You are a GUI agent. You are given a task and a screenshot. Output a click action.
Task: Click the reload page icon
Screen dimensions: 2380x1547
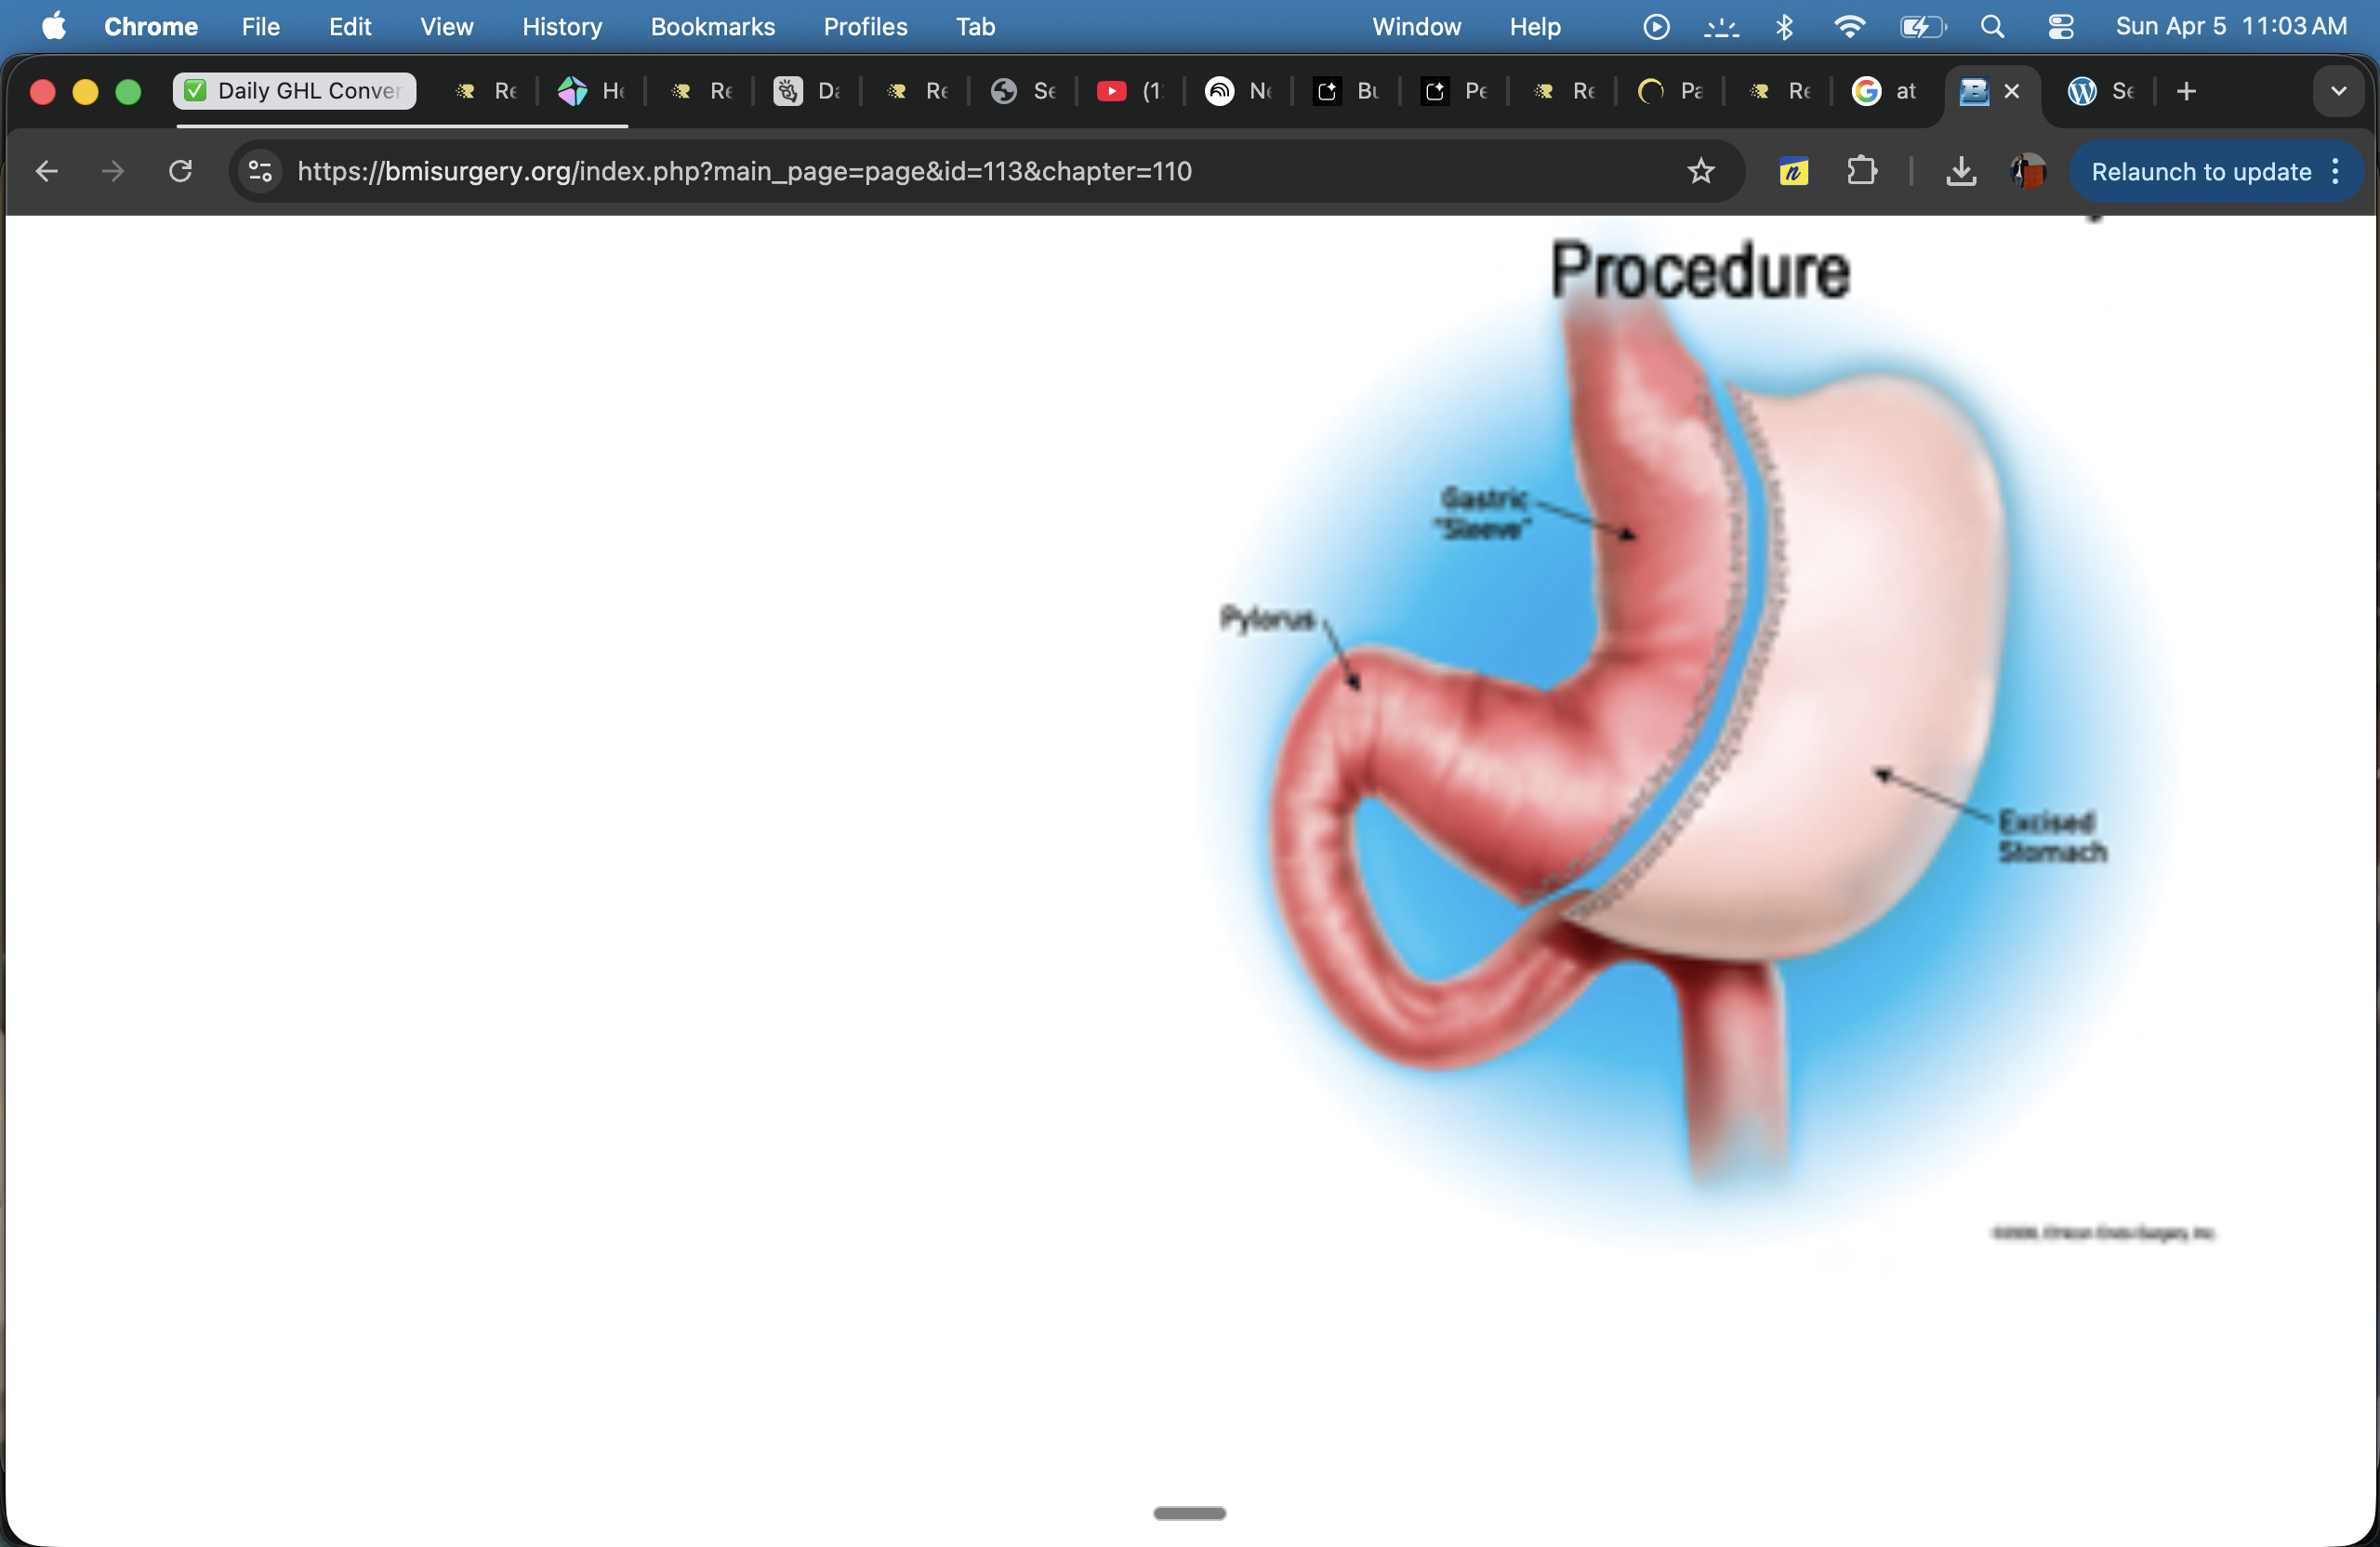[180, 171]
